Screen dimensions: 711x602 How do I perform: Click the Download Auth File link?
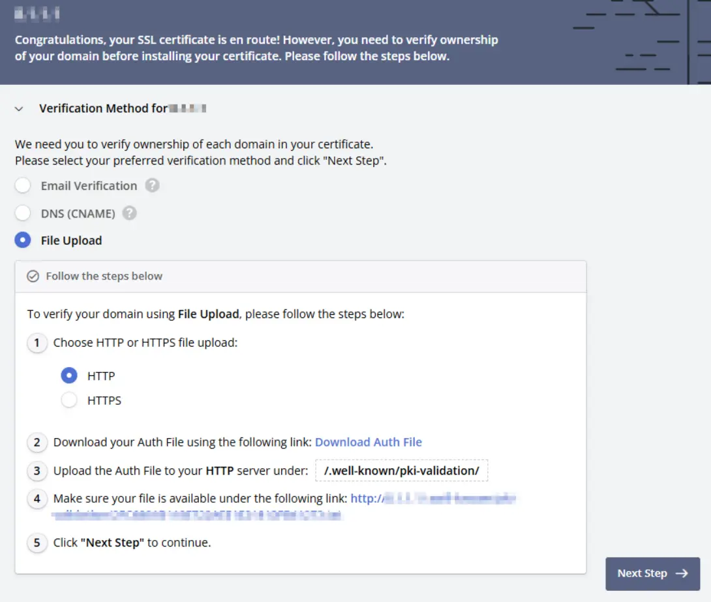[x=368, y=442]
